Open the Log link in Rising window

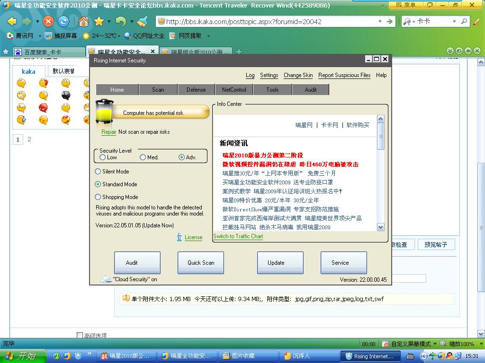tap(250, 75)
